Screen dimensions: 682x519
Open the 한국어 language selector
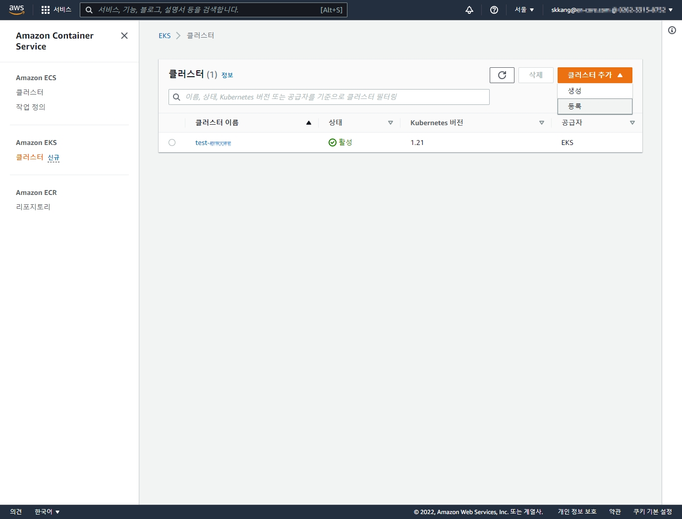point(47,512)
